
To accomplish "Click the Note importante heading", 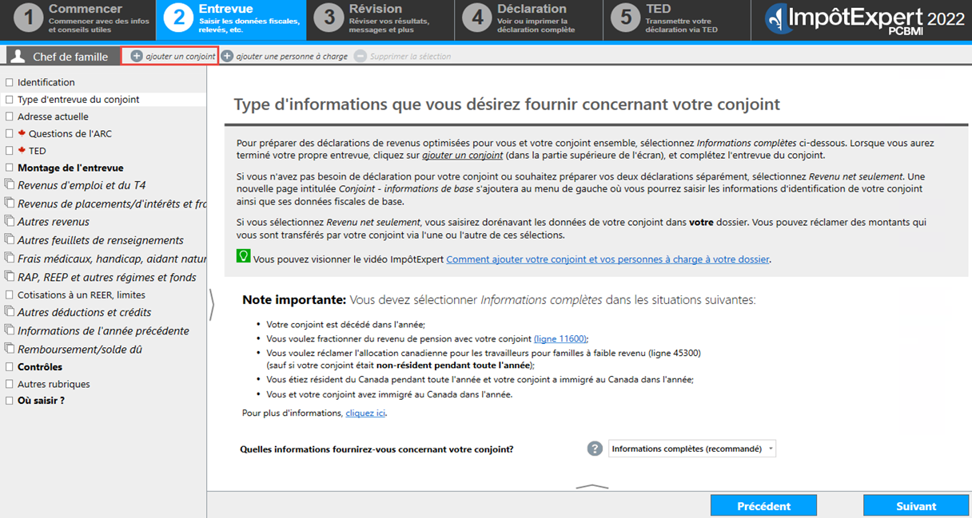I will (x=294, y=300).
